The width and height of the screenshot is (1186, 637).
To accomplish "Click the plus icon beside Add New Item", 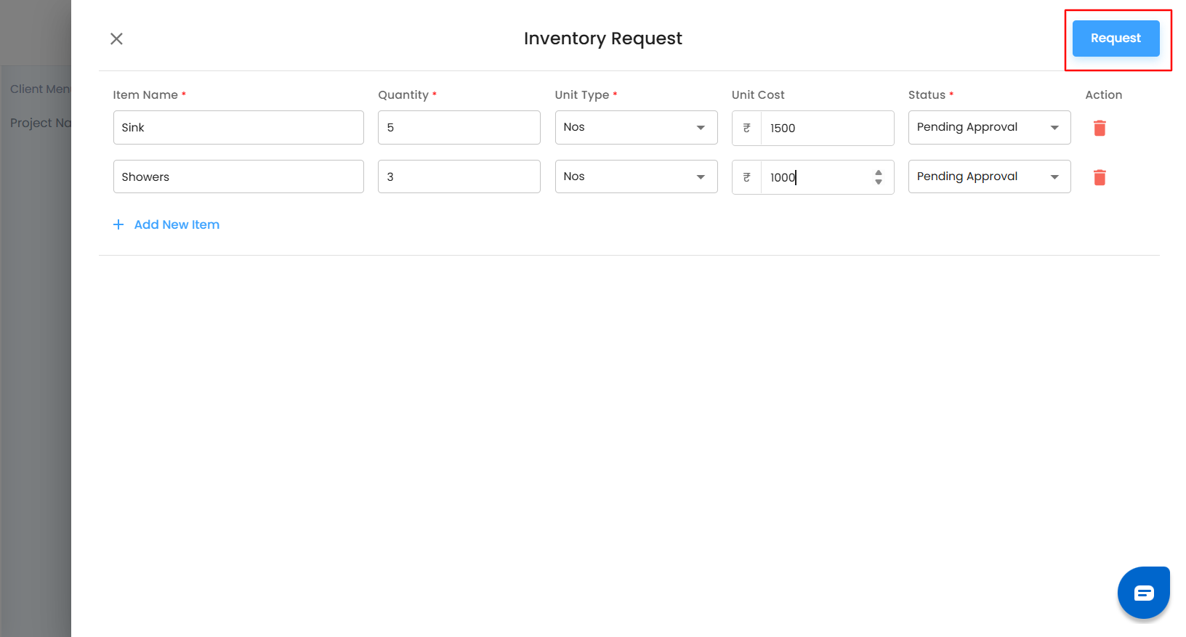I will [x=118, y=224].
